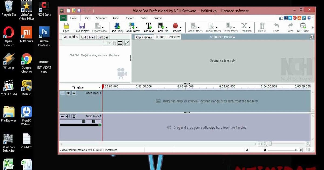Click the audio mixer icon in status bar
The height and width of the screenshot is (170, 324).
click(x=308, y=150)
